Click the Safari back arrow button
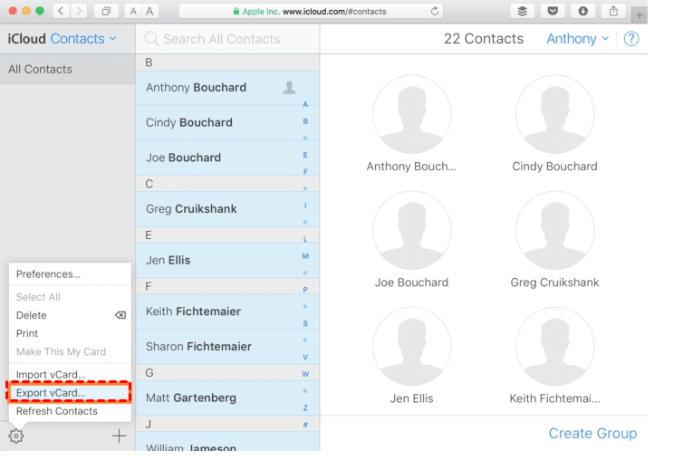The image size is (683, 460). [x=61, y=11]
